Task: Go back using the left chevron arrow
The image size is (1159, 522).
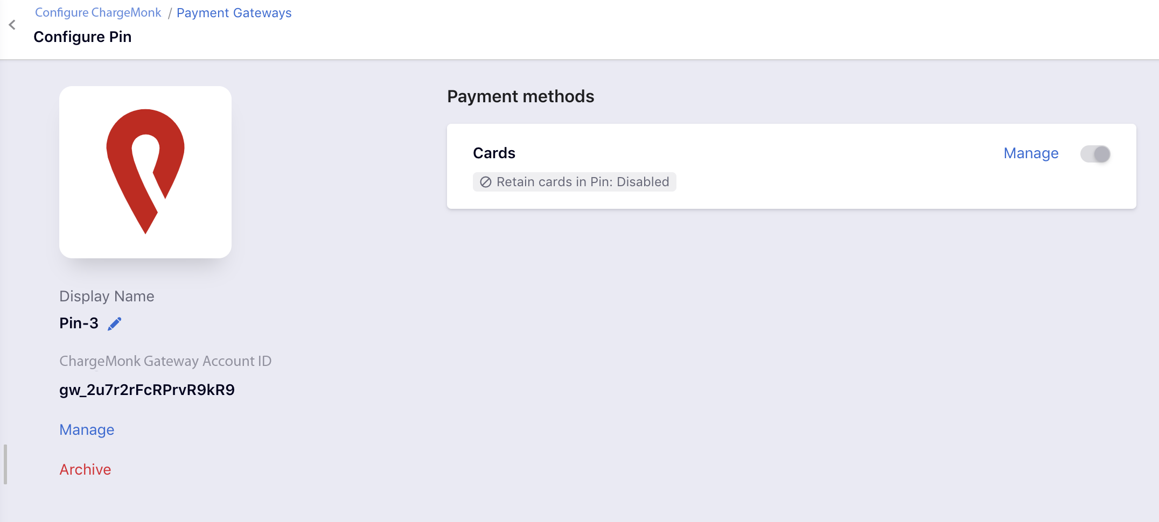Action: [x=12, y=25]
